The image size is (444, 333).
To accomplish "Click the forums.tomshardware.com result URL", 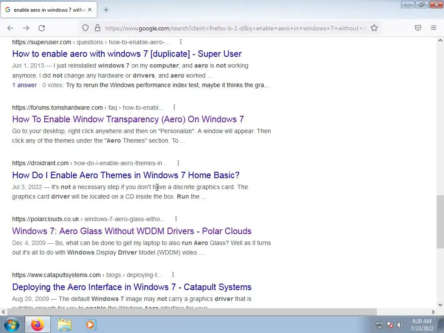I will (88, 108).
